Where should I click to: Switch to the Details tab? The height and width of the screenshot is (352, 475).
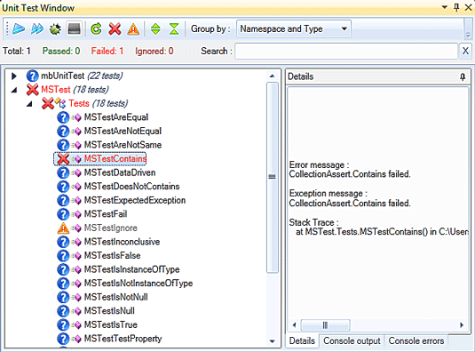[x=302, y=340]
